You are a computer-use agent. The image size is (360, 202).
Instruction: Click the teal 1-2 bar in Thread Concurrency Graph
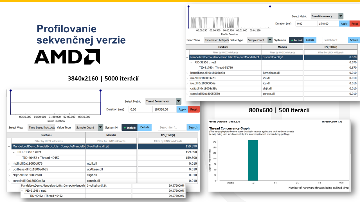[253, 160]
